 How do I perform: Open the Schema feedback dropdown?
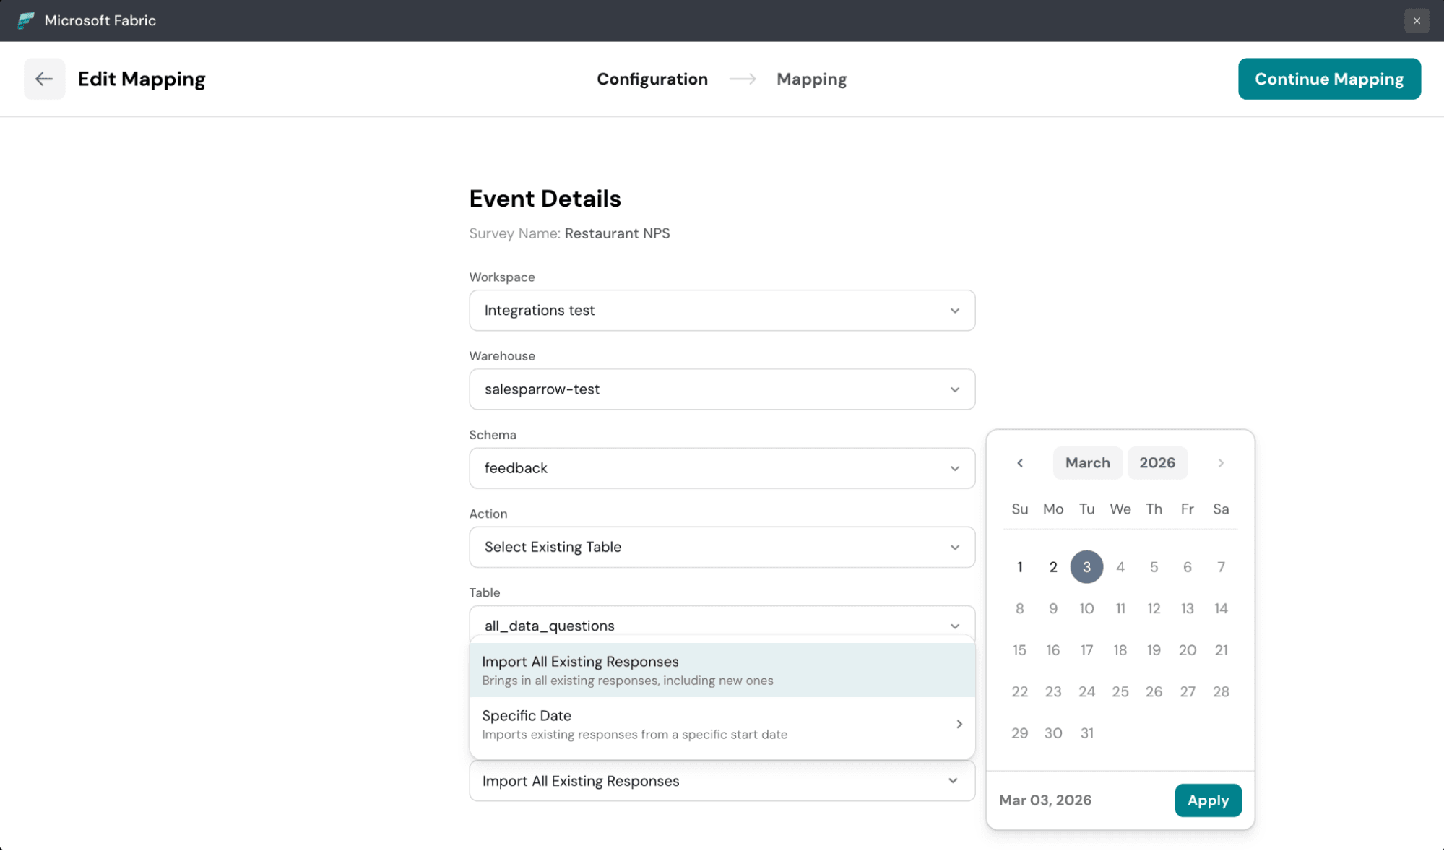[722, 468]
